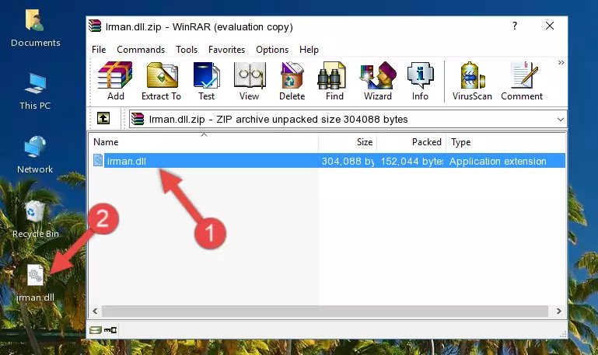This screenshot has height=355, width=598.
Task: Open the Wizard toolbar icon
Action: [x=378, y=81]
